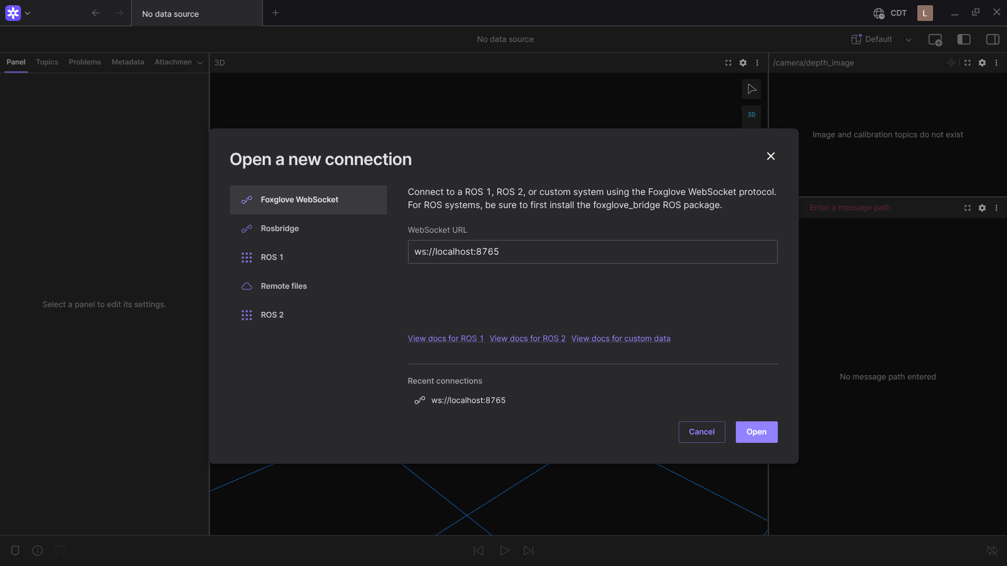Toggle the right sidebar visibility

point(993,39)
